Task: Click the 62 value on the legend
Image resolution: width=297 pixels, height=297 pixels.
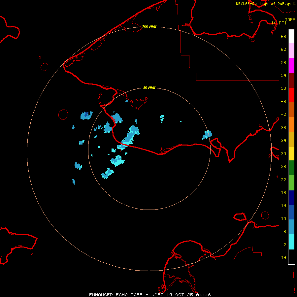Action: (x=283, y=49)
